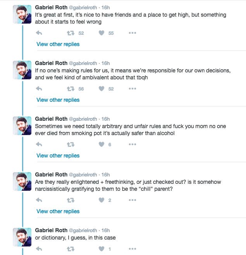Open @gabrielroth handle on the "or dictionary" tweet
Image resolution: width=246 pixels, height=255 pixels.
(83, 231)
